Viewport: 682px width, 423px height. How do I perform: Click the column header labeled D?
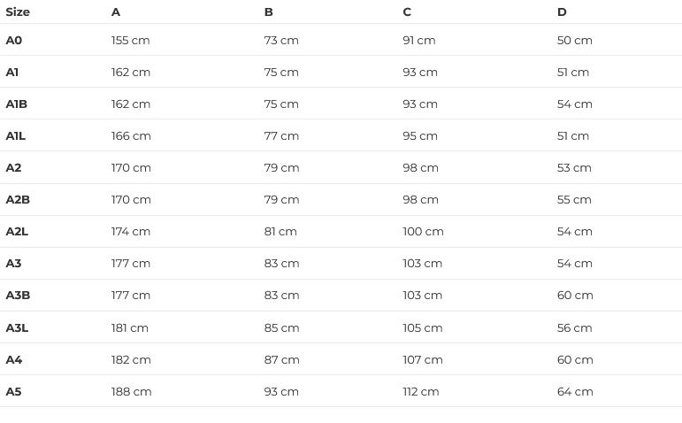click(562, 12)
